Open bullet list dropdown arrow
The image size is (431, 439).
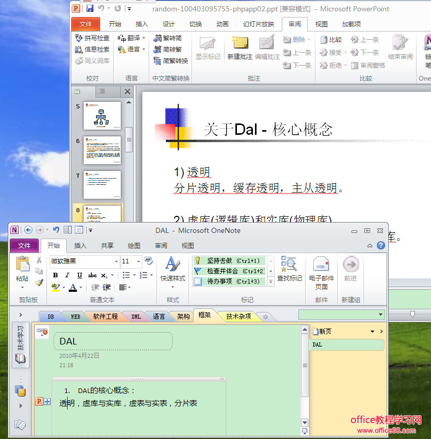[x=135, y=275]
